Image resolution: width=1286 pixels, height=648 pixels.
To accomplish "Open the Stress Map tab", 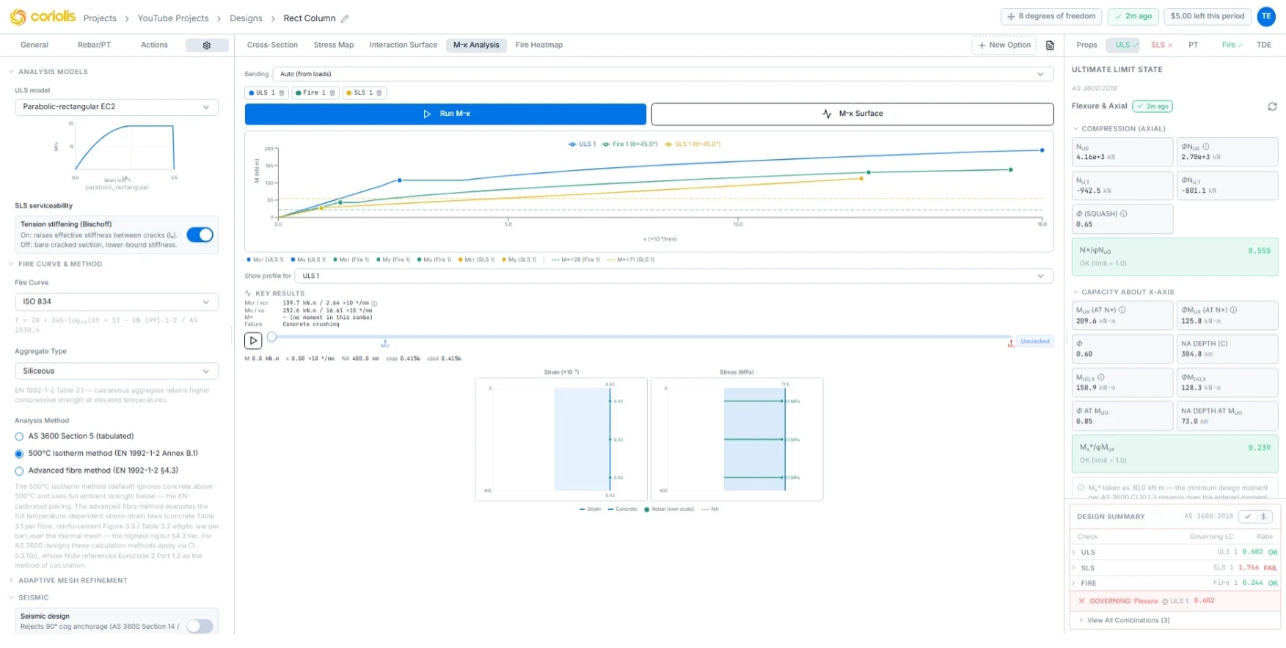I will (334, 45).
